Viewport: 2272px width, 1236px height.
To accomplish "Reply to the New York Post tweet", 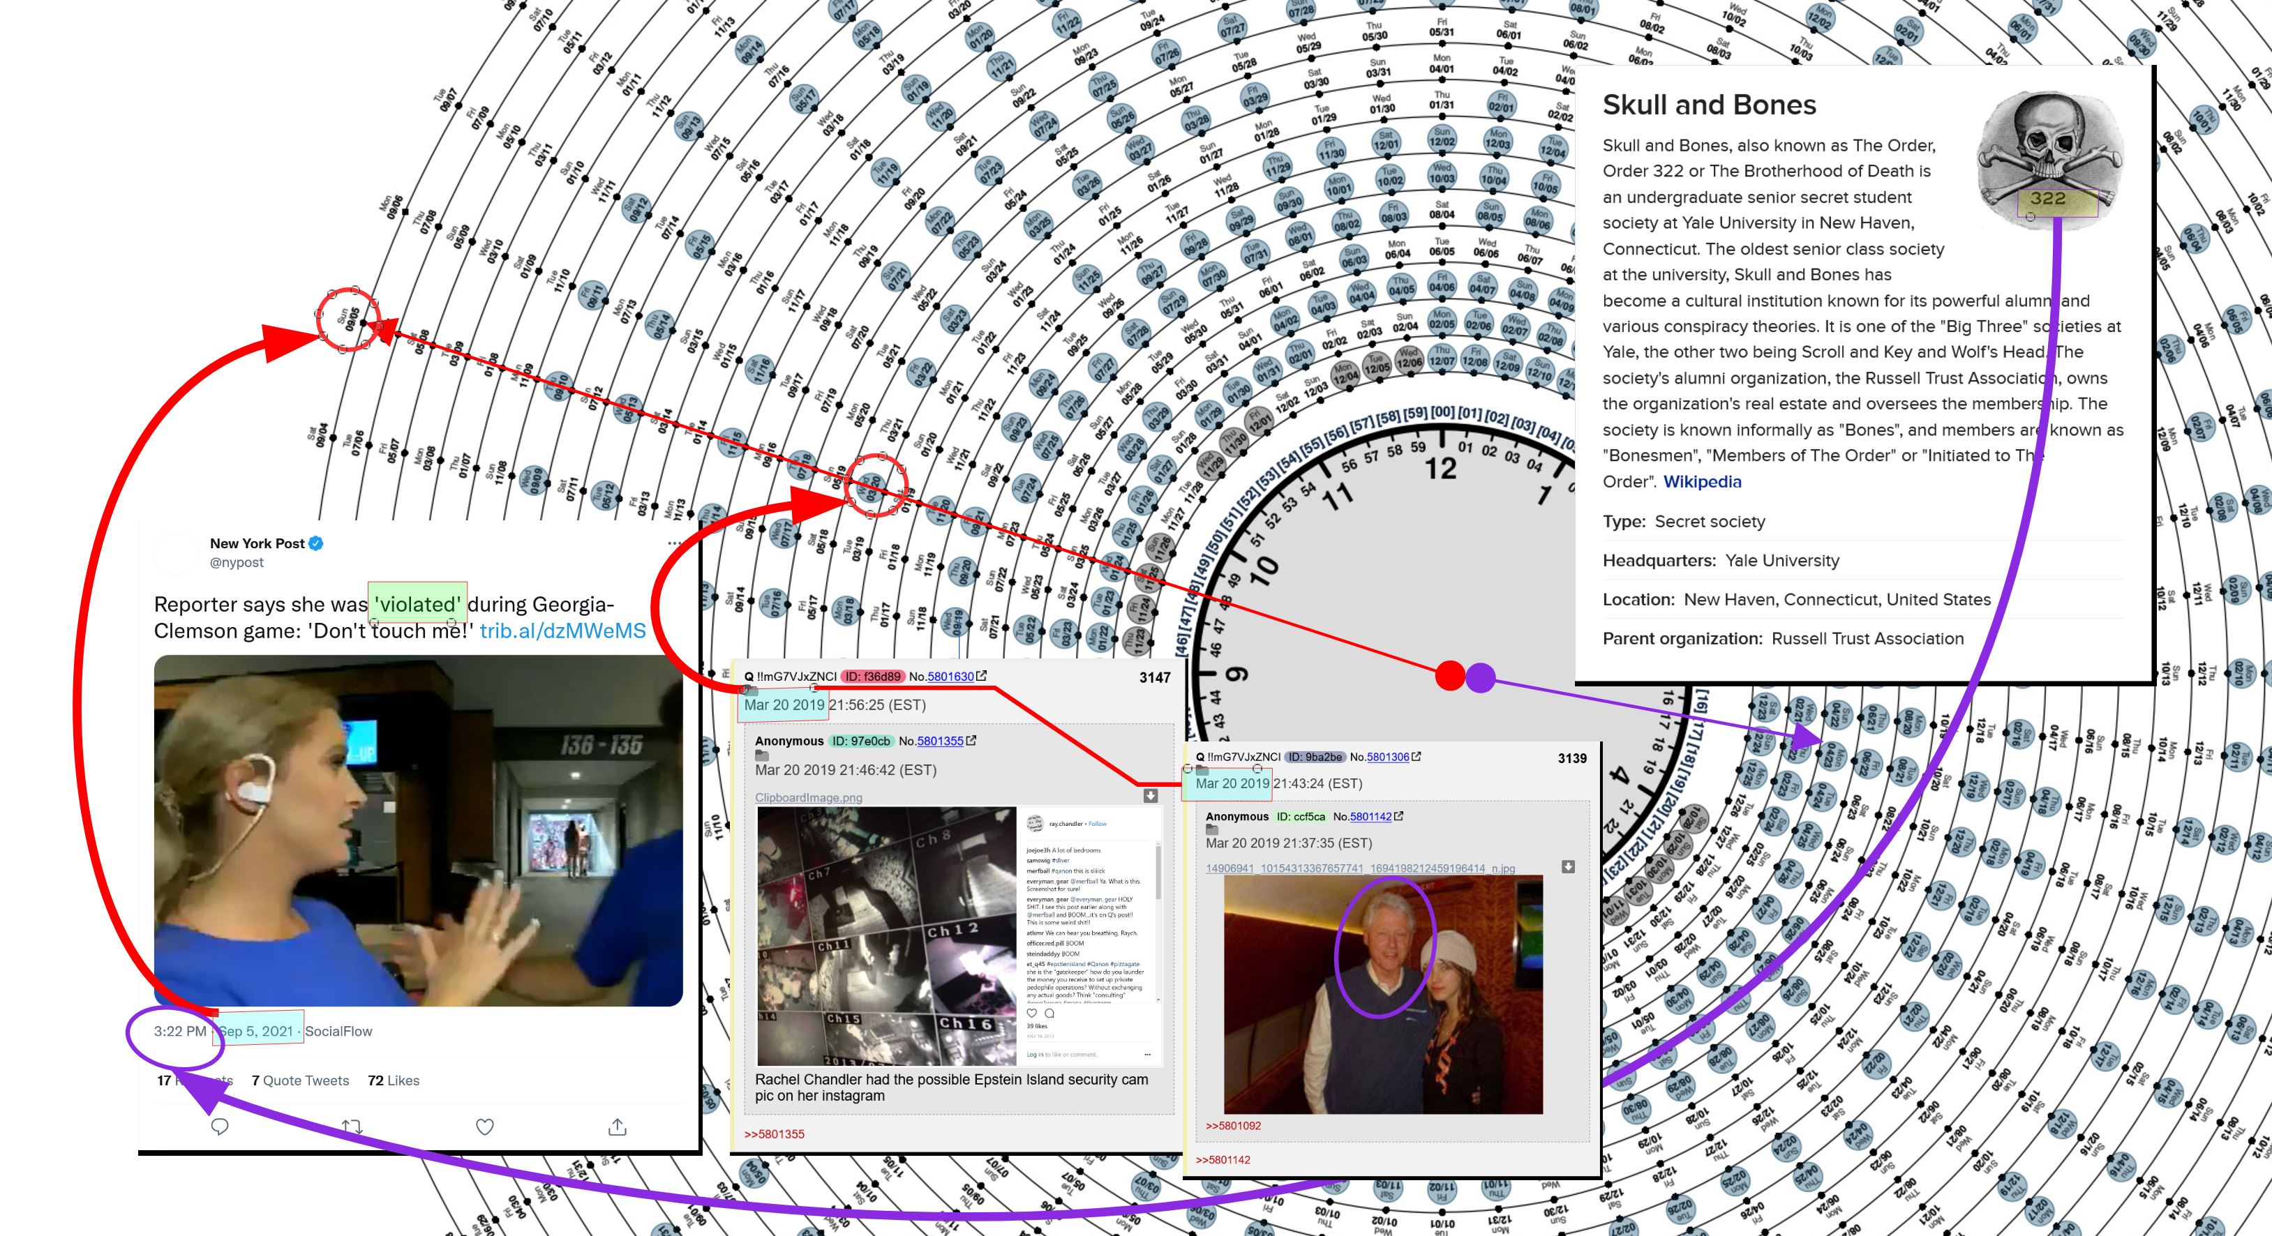I will [x=220, y=1126].
